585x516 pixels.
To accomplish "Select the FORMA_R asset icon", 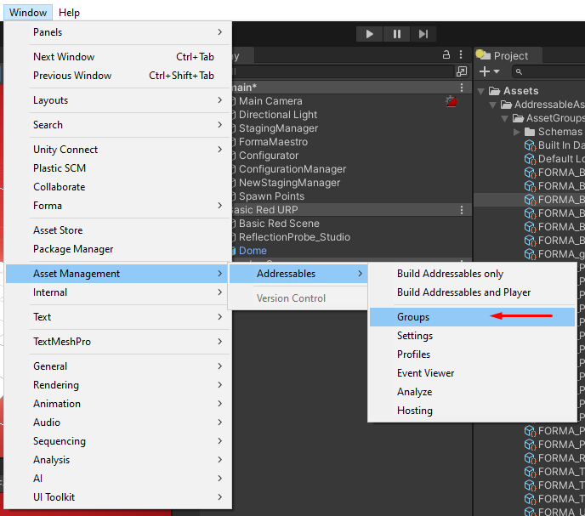I will point(530,458).
